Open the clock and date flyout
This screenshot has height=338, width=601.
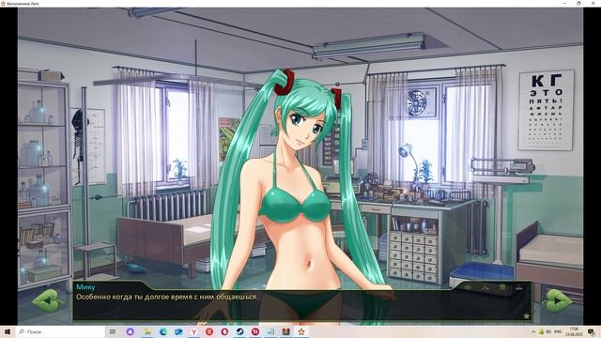pyautogui.click(x=574, y=331)
